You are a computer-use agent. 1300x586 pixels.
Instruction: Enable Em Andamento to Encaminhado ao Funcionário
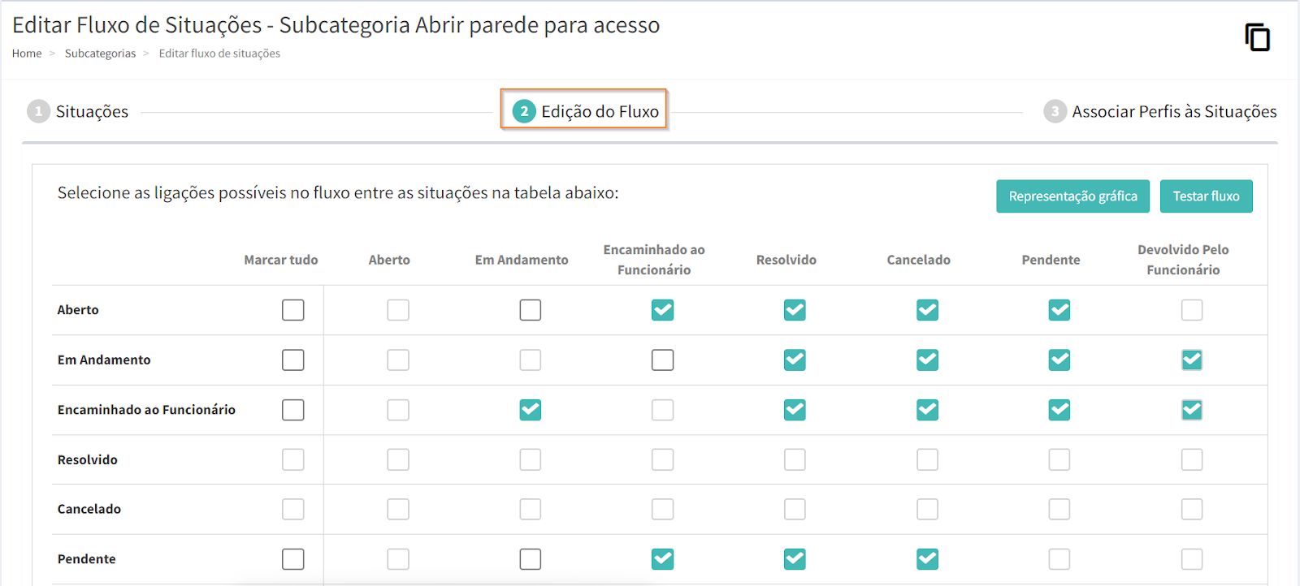(662, 360)
